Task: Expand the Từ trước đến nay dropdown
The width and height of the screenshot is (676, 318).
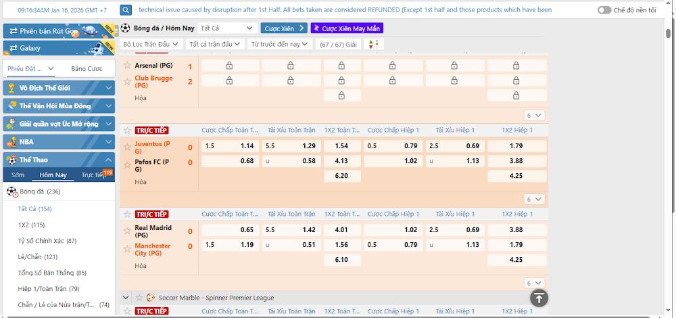Action: tap(279, 44)
